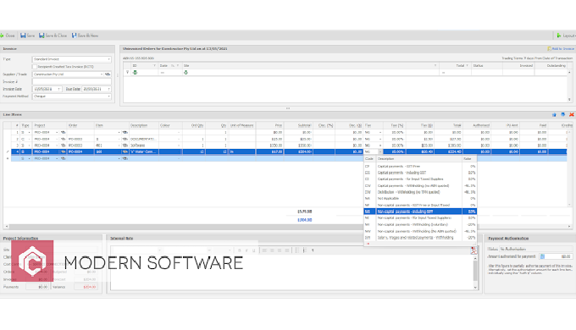
Task: Open the Tax code dropdown in line row 1
Action: pos(380,132)
